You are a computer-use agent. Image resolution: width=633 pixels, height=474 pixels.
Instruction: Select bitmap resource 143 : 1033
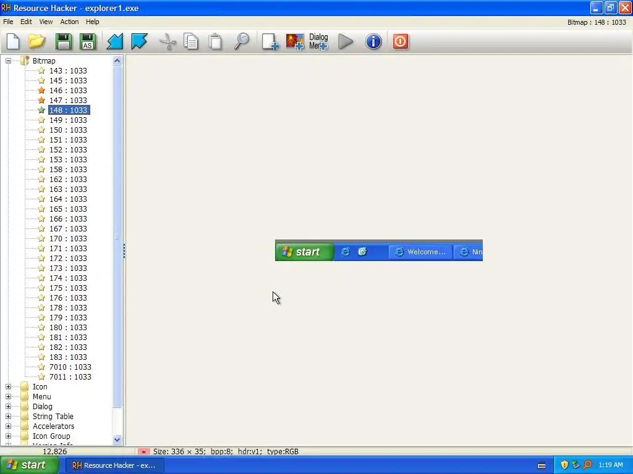tap(68, 70)
